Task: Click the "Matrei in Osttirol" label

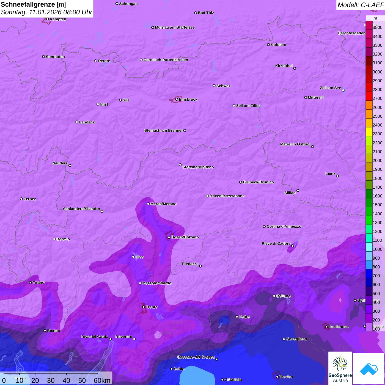Action: [295, 144]
